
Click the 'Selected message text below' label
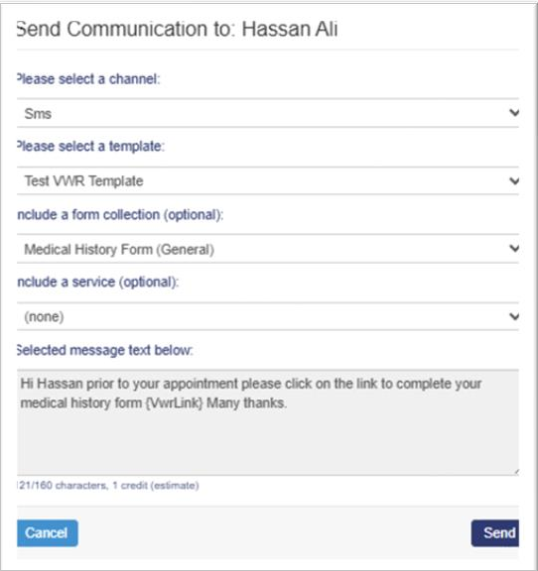click(104, 350)
